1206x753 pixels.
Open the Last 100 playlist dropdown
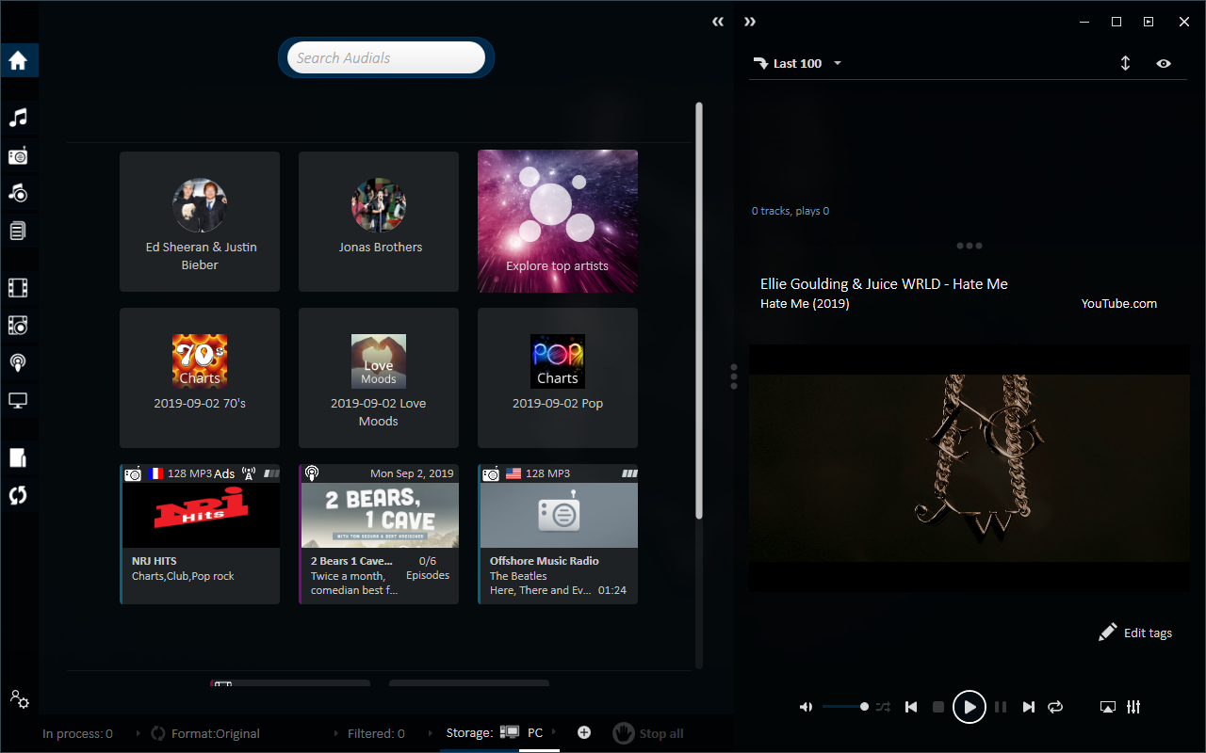798,63
